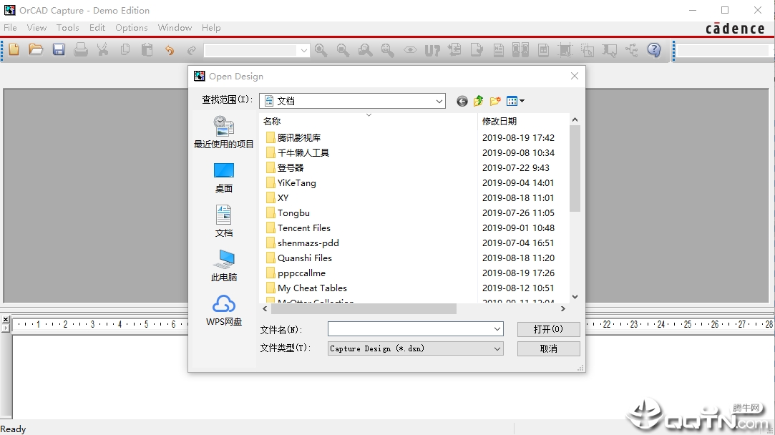Sort by 修改日期 column header
This screenshot has height=435, width=775.
(499, 121)
